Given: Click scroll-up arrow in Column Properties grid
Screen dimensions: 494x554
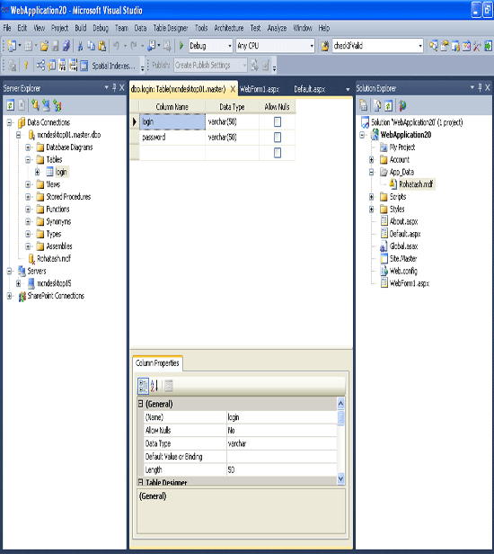Looking at the screenshot, I should tap(341, 403).
